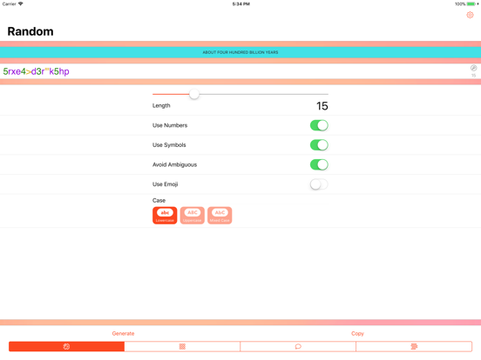Click the 5:34 PM clock

coord(240,4)
